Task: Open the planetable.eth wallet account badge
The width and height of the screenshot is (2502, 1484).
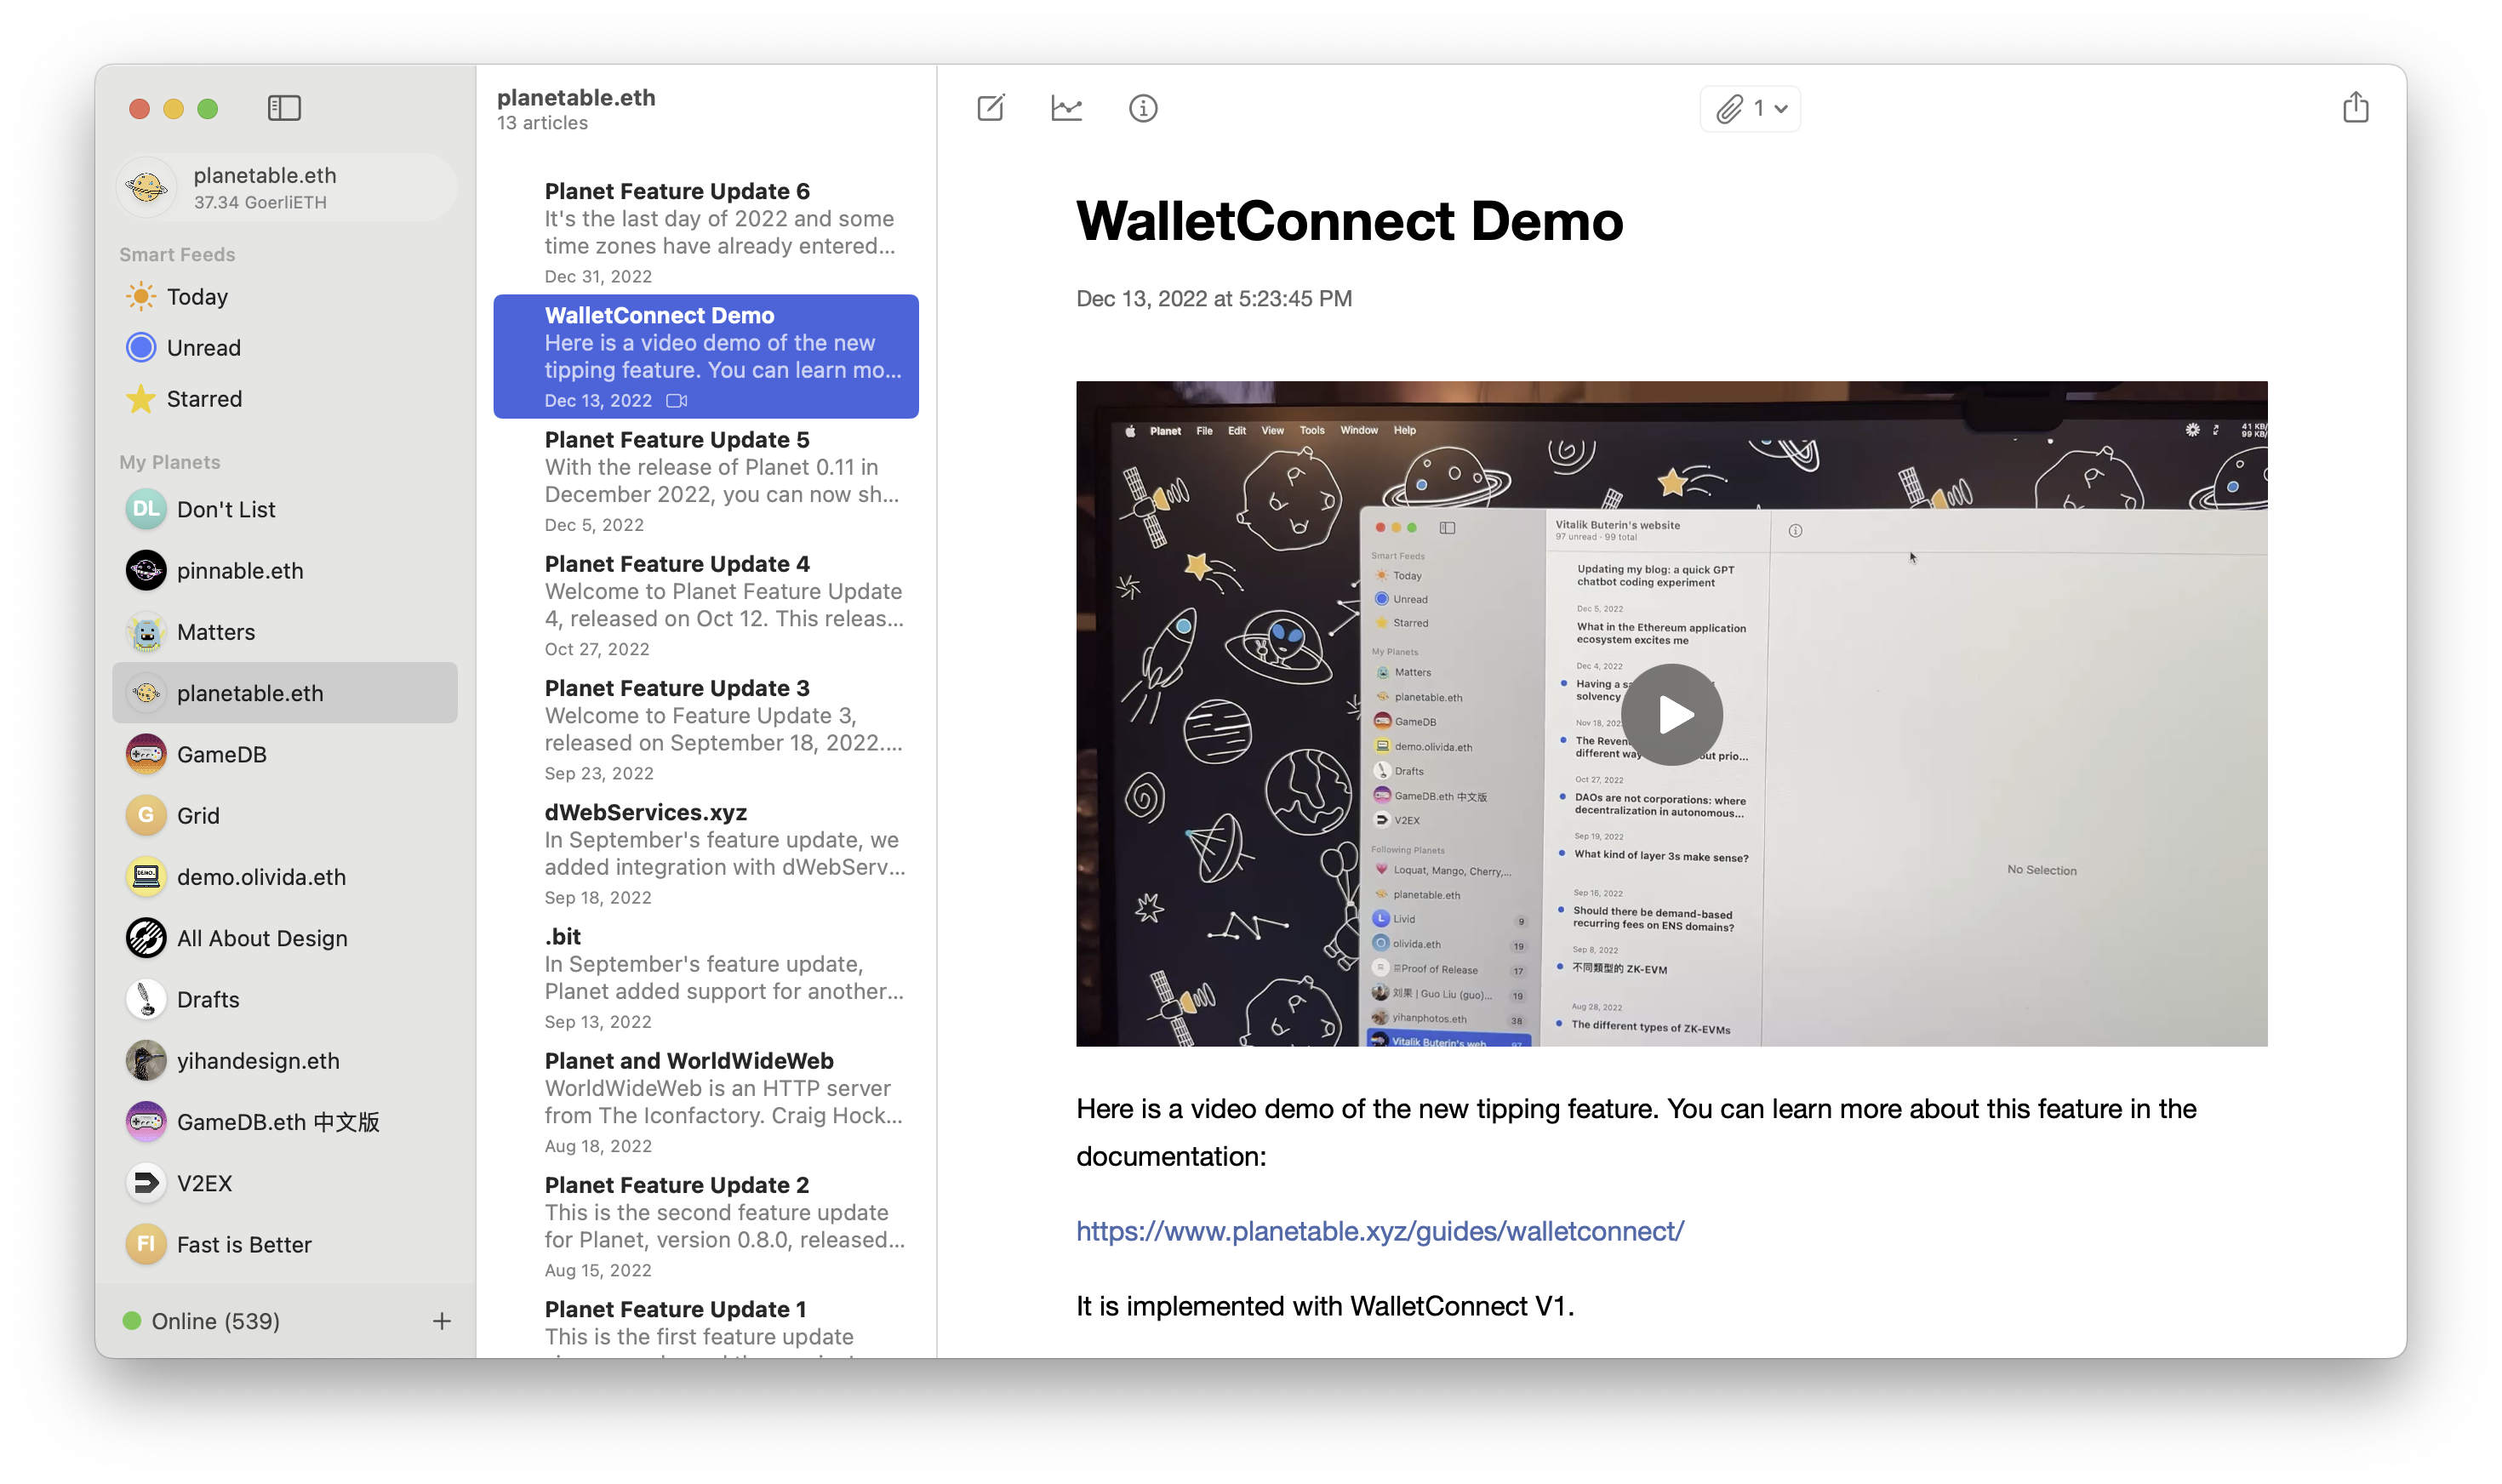Action: [286, 187]
